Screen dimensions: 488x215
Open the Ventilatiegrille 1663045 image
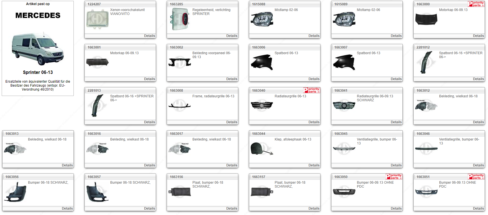pos(344,149)
